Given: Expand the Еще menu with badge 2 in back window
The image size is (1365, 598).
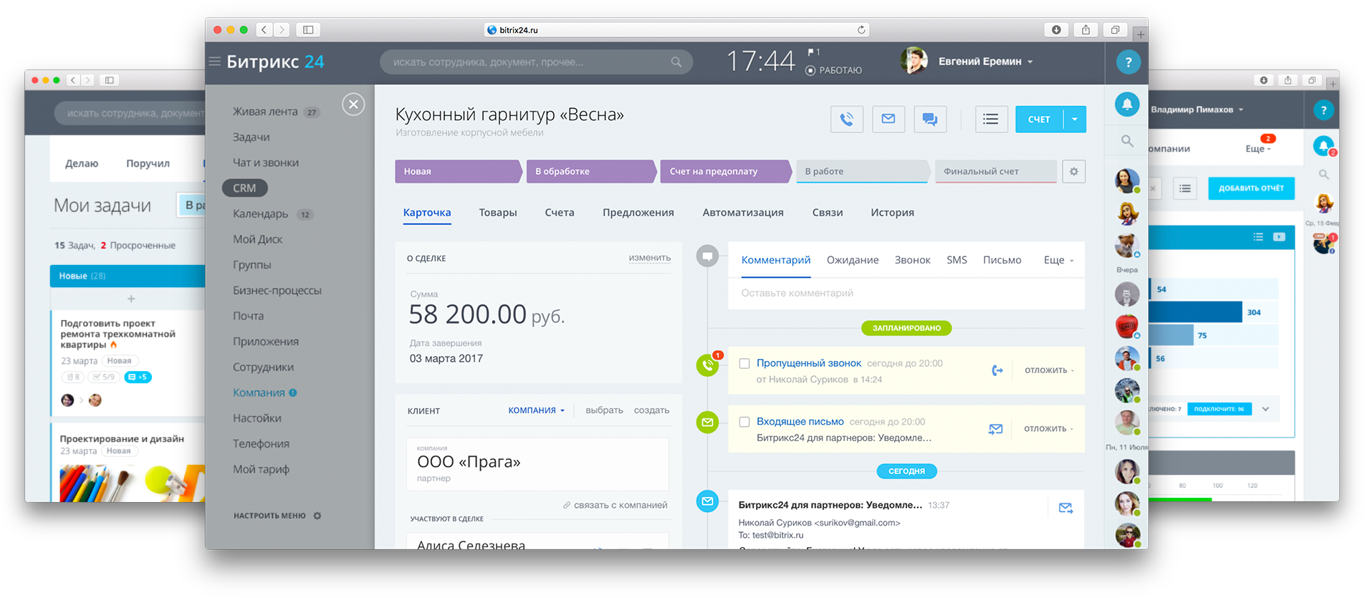Looking at the screenshot, I should point(1258,148).
